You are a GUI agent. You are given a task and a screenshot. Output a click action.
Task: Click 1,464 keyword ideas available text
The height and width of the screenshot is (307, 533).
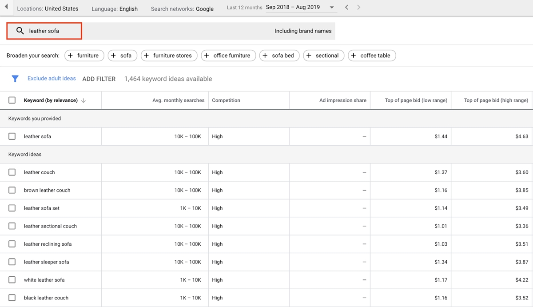[x=168, y=79]
